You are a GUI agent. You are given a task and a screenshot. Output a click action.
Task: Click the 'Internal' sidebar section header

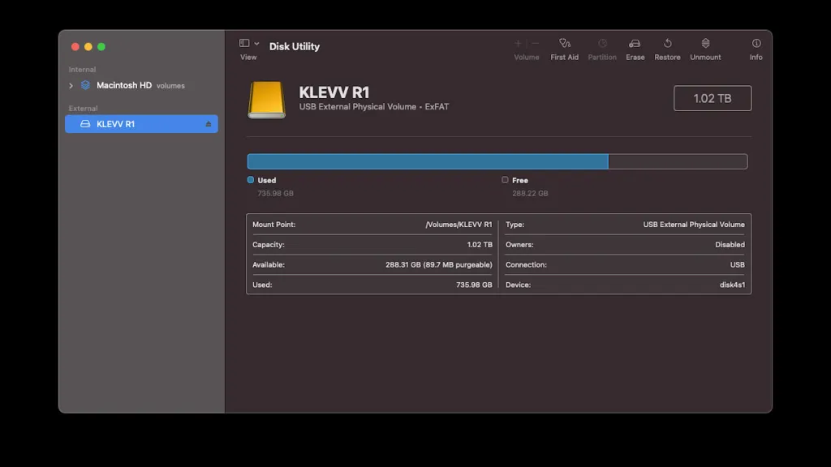coord(82,70)
